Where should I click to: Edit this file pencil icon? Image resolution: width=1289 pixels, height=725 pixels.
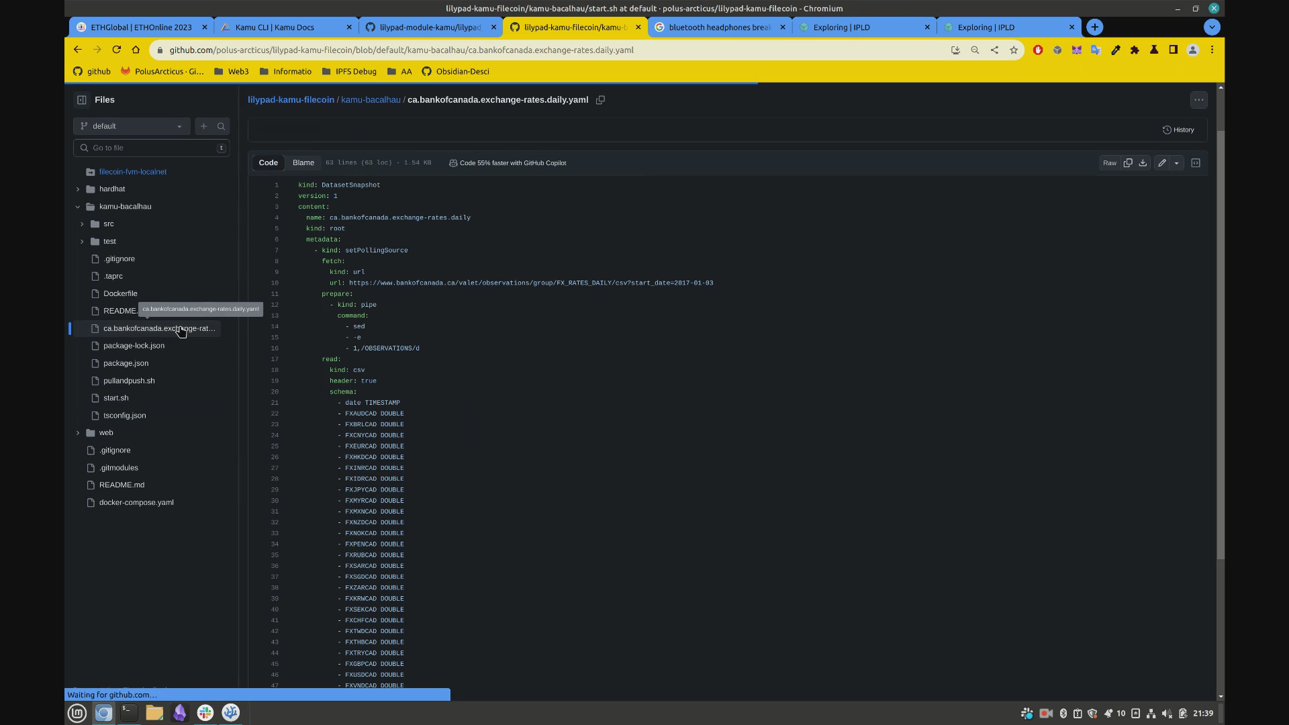pyautogui.click(x=1162, y=163)
